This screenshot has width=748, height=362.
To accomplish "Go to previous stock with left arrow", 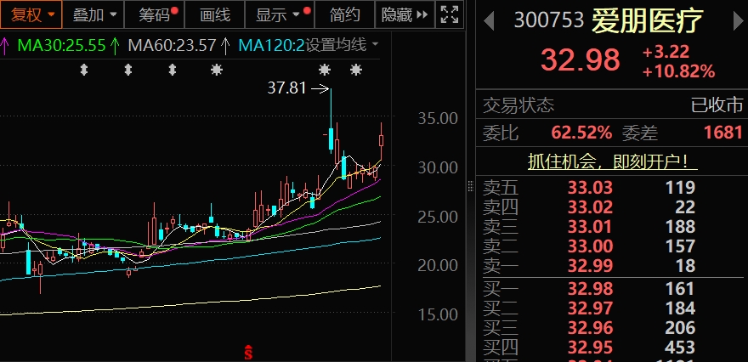I will tap(489, 20).
